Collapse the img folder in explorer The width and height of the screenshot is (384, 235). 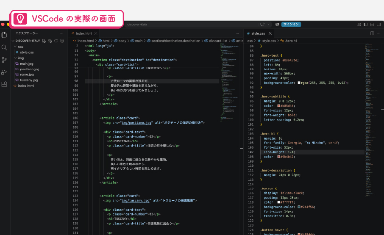[x=15, y=58]
